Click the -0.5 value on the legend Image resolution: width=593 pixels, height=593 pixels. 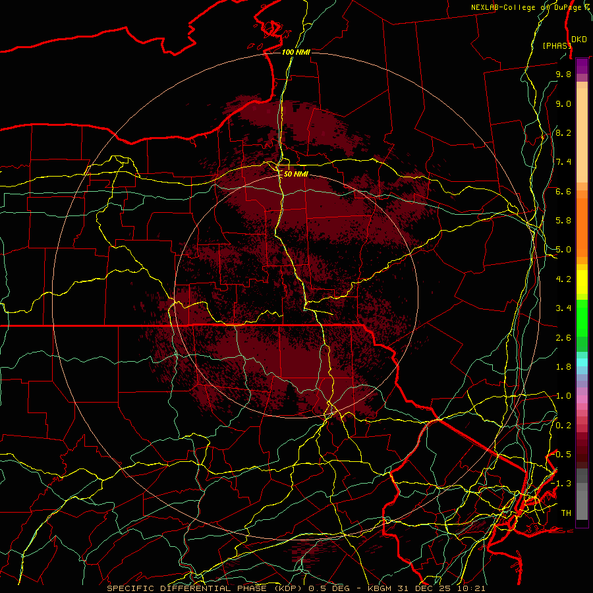(x=561, y=454)
